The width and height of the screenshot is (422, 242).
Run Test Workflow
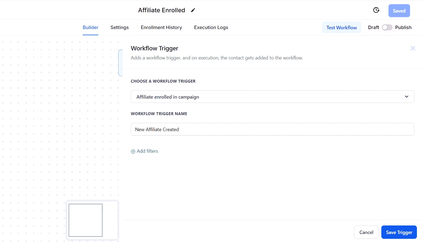tap(342, 27)
